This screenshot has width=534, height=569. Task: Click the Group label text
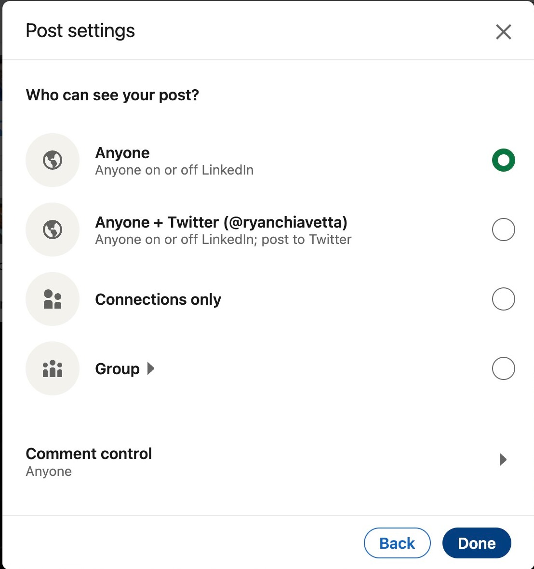pyautogui.click(x=117, y=369)
